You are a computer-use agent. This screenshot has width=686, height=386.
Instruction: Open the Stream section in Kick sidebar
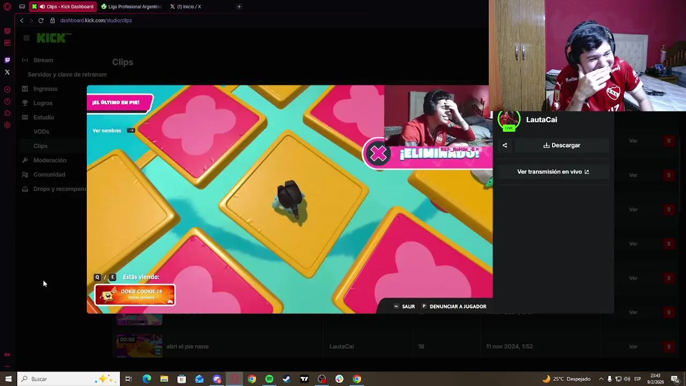coord(43,60)
